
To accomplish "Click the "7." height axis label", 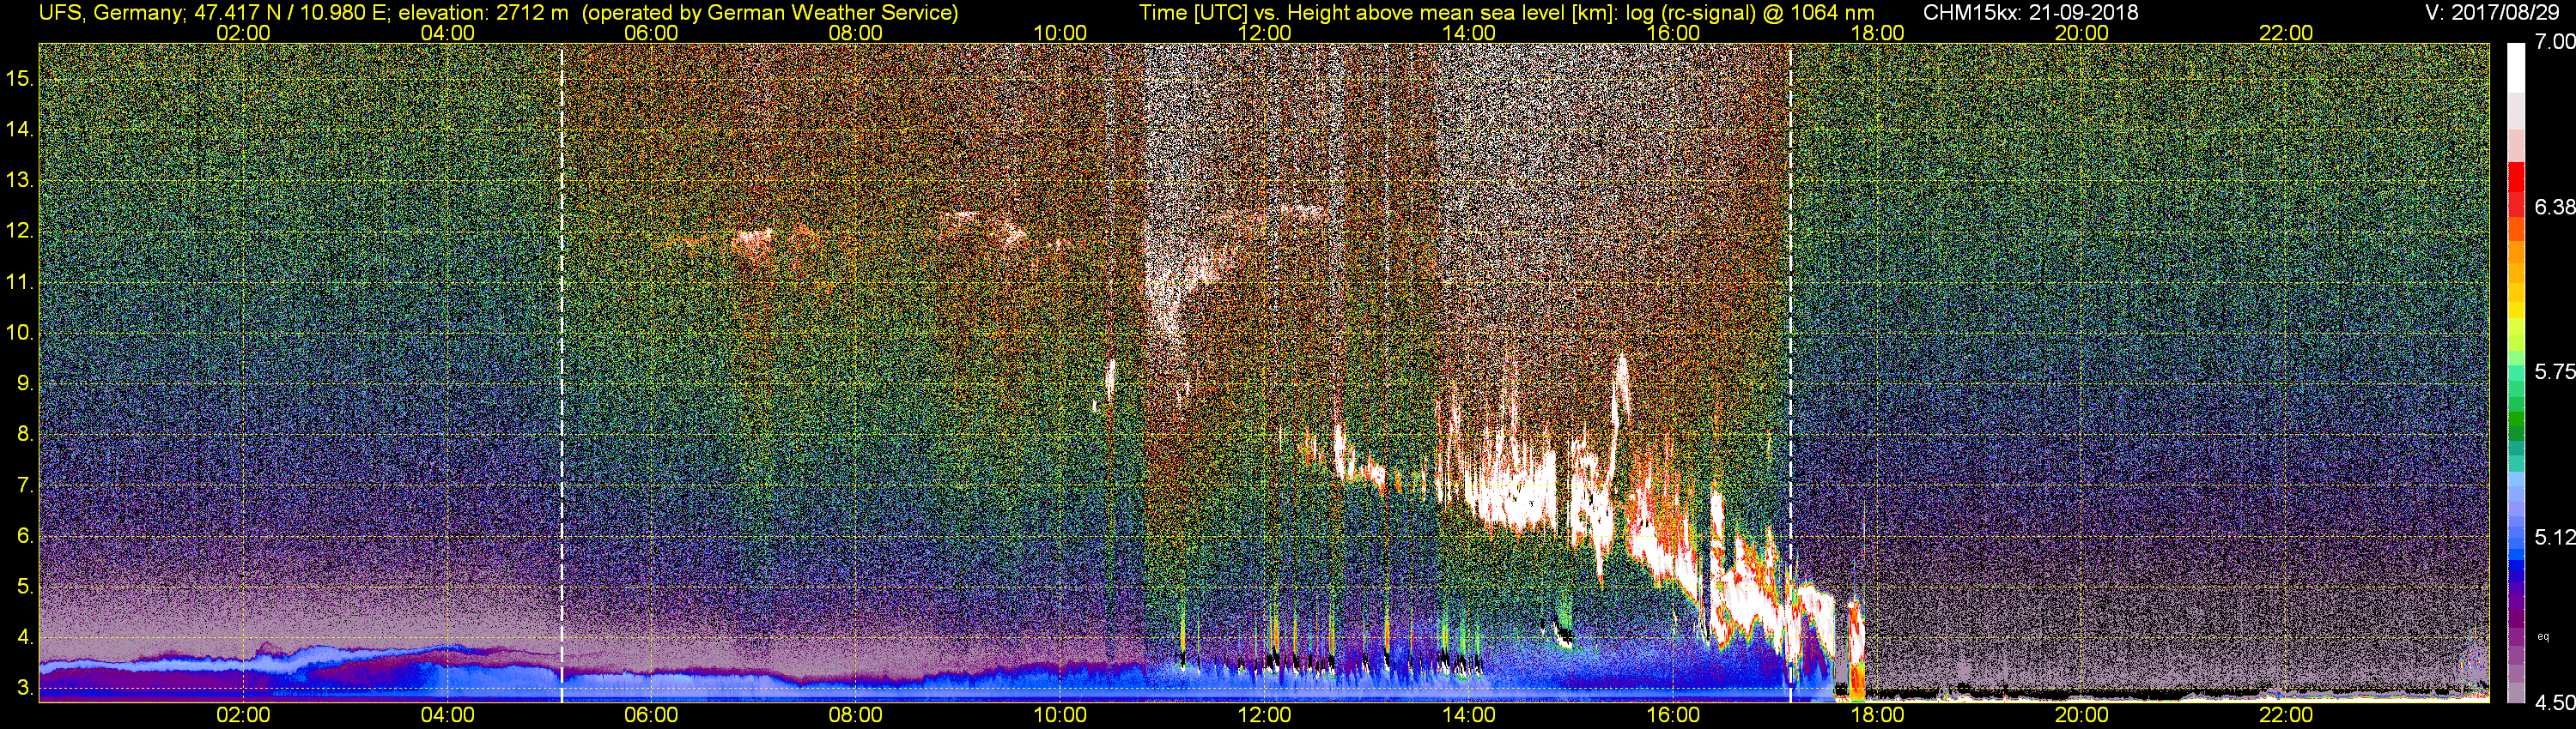I will click(25, 485).
